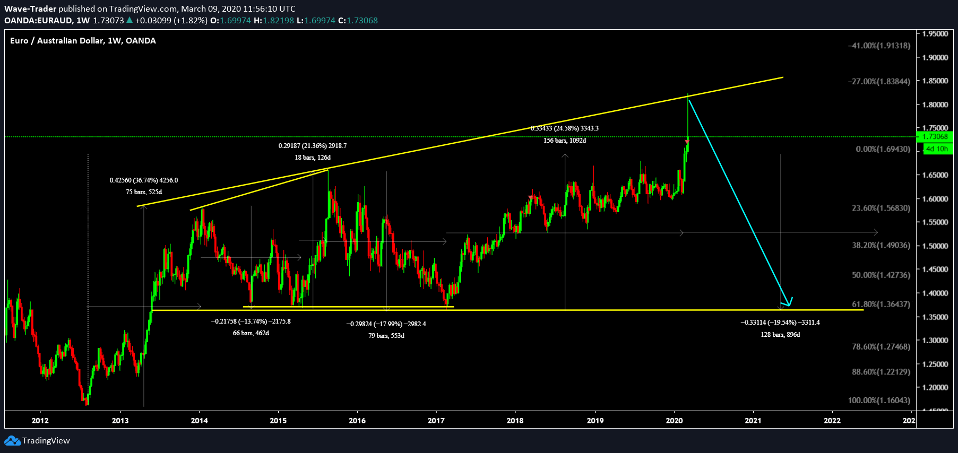Click the green up-triangle change indicator

pyautogui.click(x=129, y=20)
